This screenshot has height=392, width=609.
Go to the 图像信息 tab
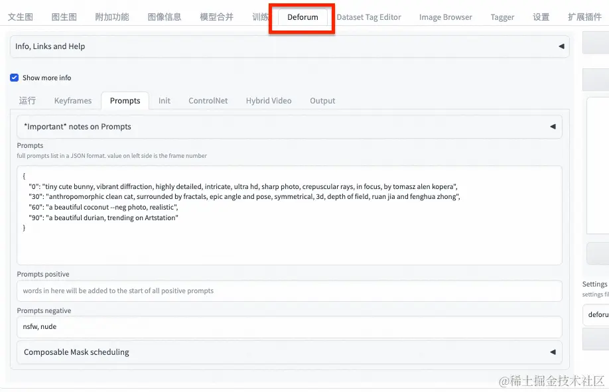[165, 17]
